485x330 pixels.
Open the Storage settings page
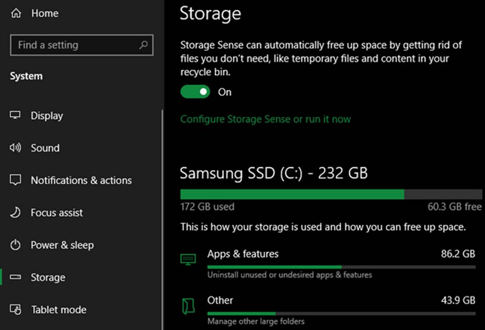click(x=48, y=278)
